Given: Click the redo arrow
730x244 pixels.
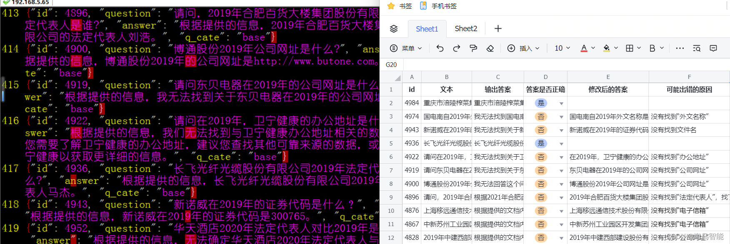Looking at the screenshot, I should (457, 48).
